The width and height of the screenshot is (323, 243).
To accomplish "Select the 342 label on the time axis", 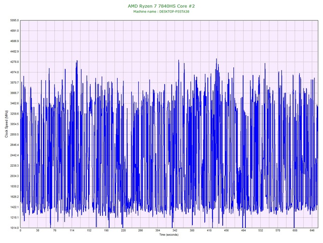I will pos(175,230).
